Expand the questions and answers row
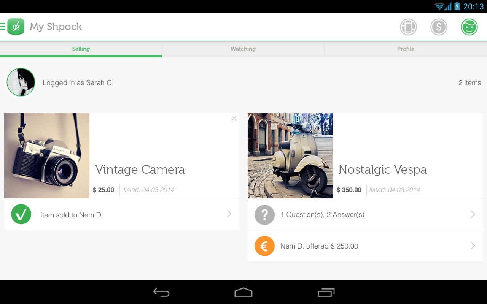The height and width of the screenshot is (304, 487). pyautogui.click(x=365, y=214)
